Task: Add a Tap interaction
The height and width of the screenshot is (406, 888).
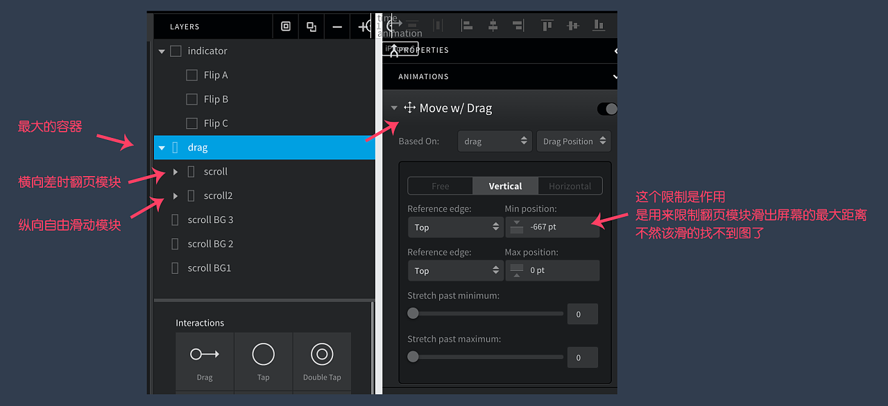Action: click(x=264, y=362)
